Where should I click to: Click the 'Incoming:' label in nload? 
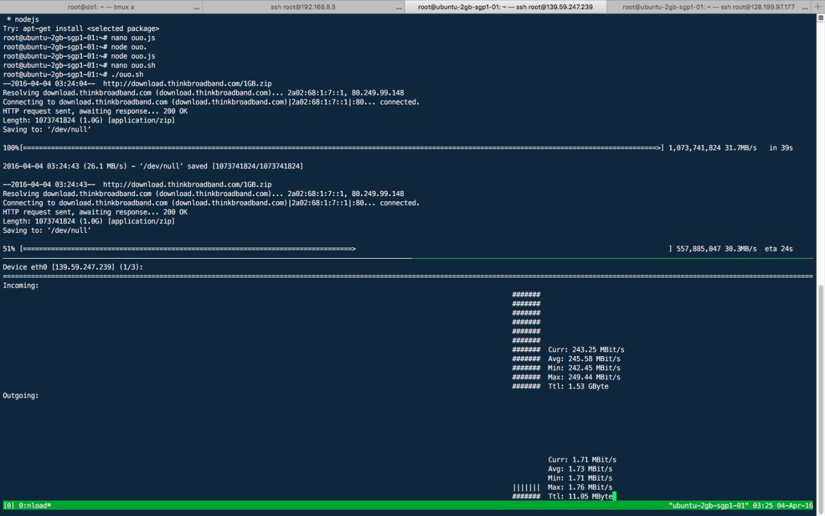click(21, 285)
